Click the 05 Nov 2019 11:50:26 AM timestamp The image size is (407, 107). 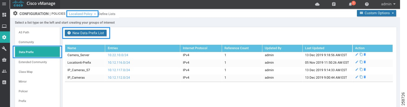click(x=327, y=63)
